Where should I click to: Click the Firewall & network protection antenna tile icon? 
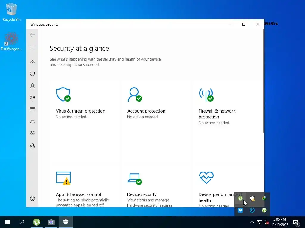(206, 95)
